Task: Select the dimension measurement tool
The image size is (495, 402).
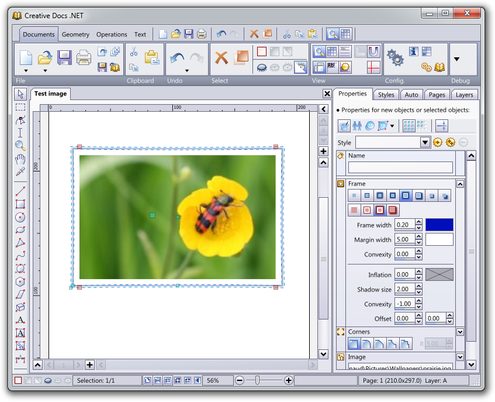Action: (20, 359)
